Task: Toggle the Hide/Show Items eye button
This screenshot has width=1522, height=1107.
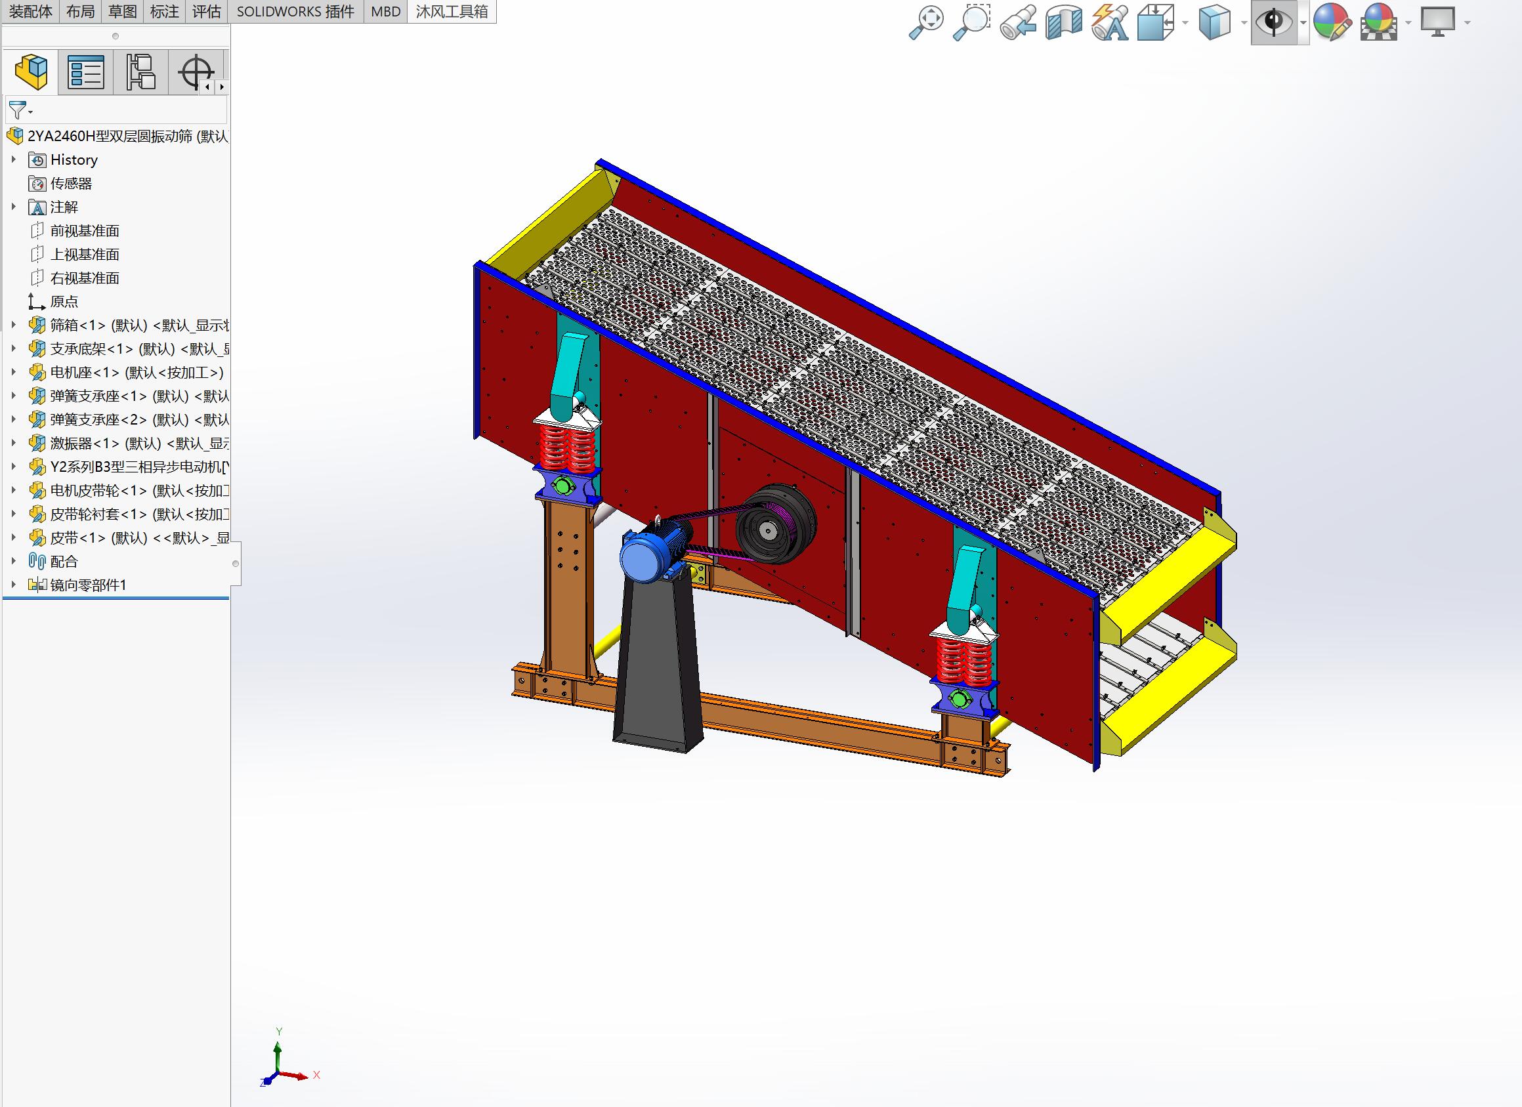Action: coord(1273,23)
